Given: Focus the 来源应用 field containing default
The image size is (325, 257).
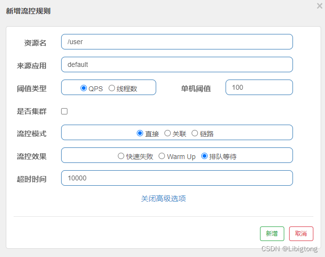Looking at the screenshot, I should [x=177, y=64].
